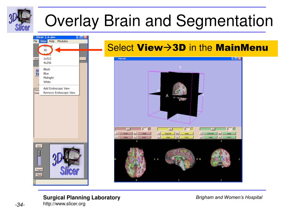The width and height of the screenshot is (285, 214).
Task: Open the File menu
Action: 35,41
